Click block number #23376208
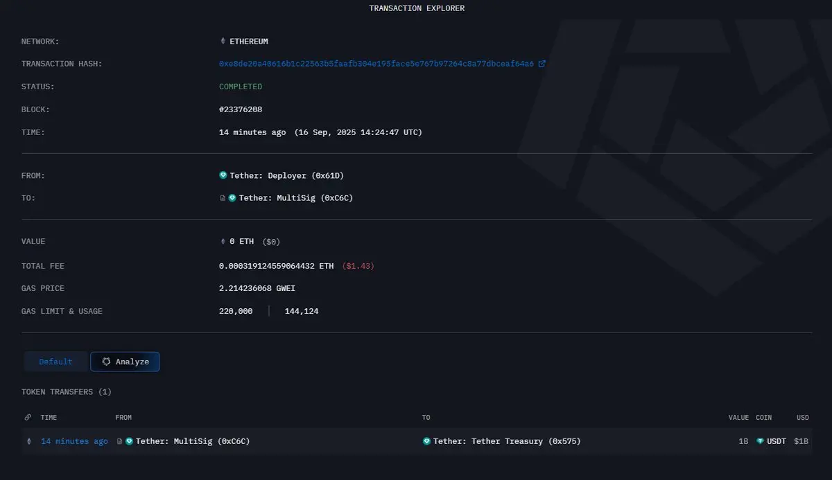This screenshot has height=480, width=832. 241,109
